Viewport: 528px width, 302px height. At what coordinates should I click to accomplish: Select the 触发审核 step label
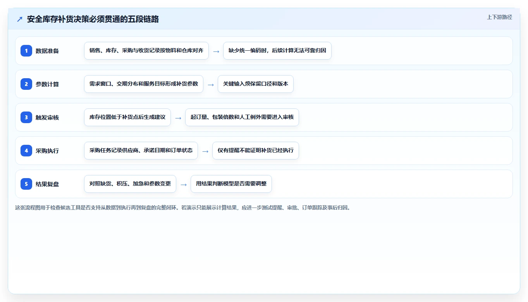(x=47, y=117)
